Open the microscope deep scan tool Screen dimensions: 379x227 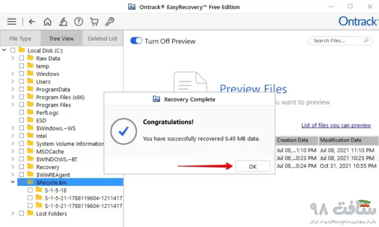63,22
